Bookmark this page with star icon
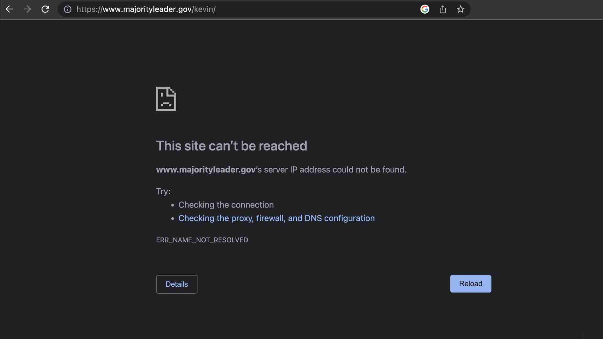Screen dimensions: 603x339 click(460, 9)
